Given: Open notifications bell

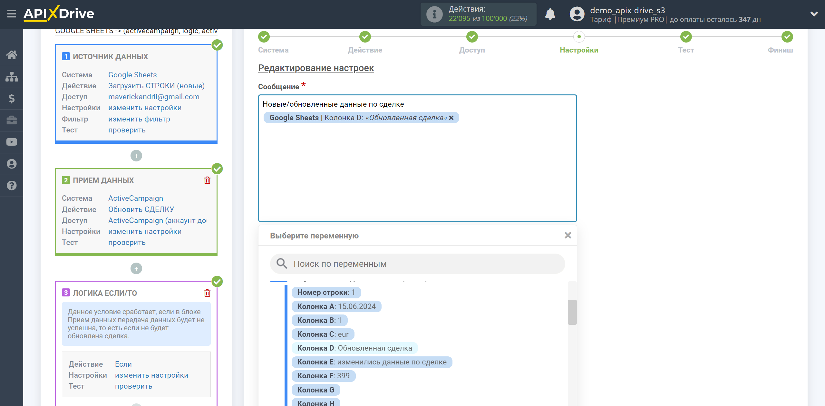Looking at the screenshot, I should pos(550,14).
